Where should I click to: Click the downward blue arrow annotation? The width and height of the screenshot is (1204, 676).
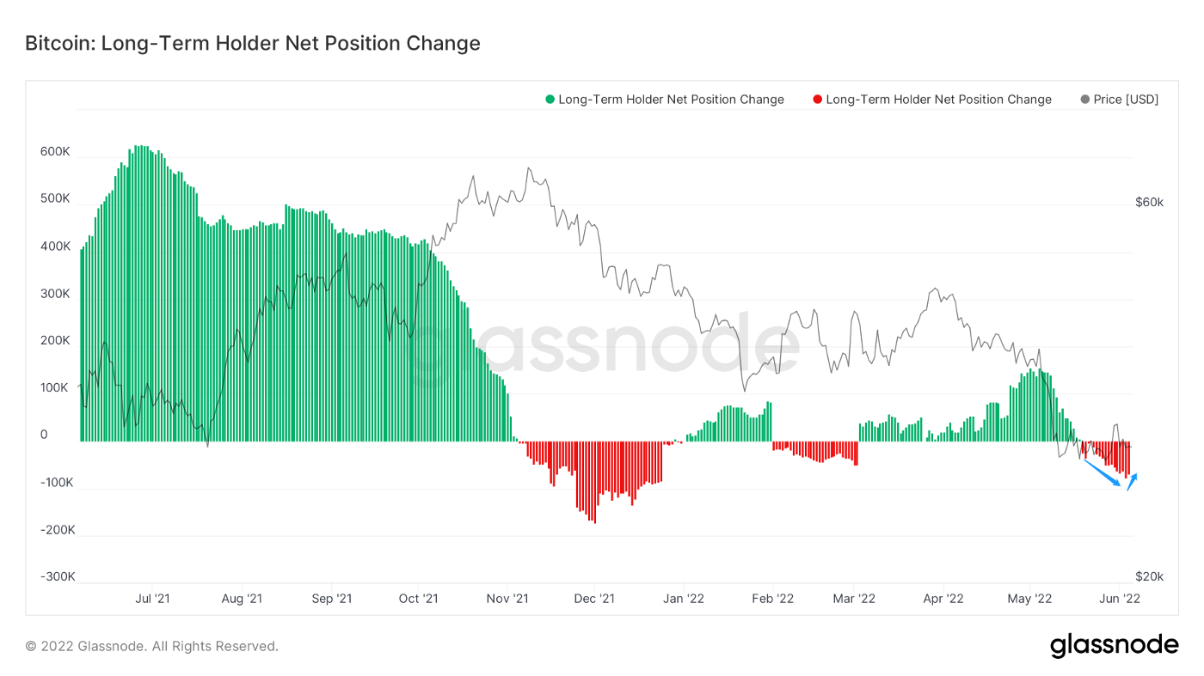(x=1102, y=473)
